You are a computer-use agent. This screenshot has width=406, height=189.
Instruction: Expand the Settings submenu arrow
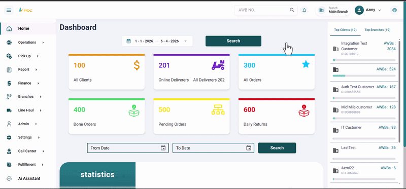coord(39,137)
